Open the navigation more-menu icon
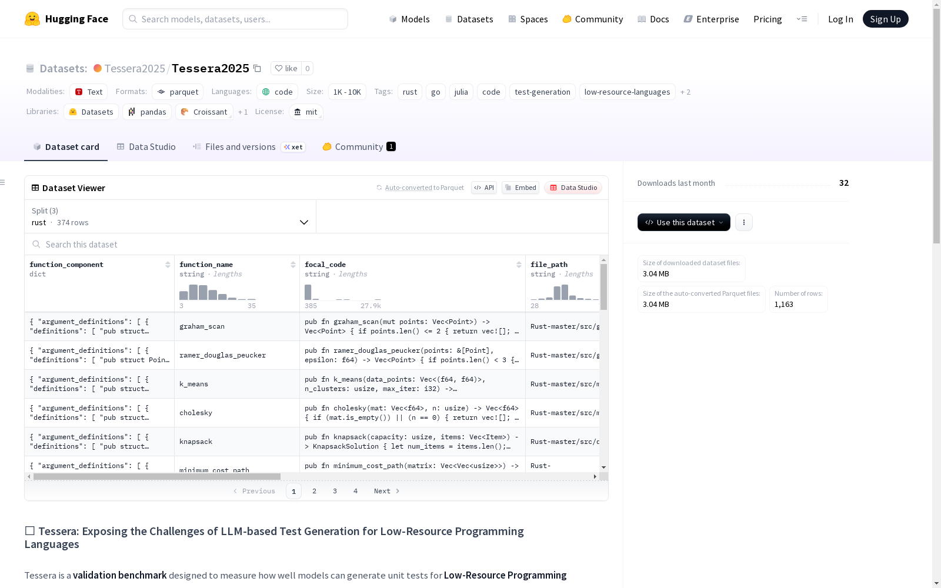Screen dimensions: 941x588 point(802,19)
